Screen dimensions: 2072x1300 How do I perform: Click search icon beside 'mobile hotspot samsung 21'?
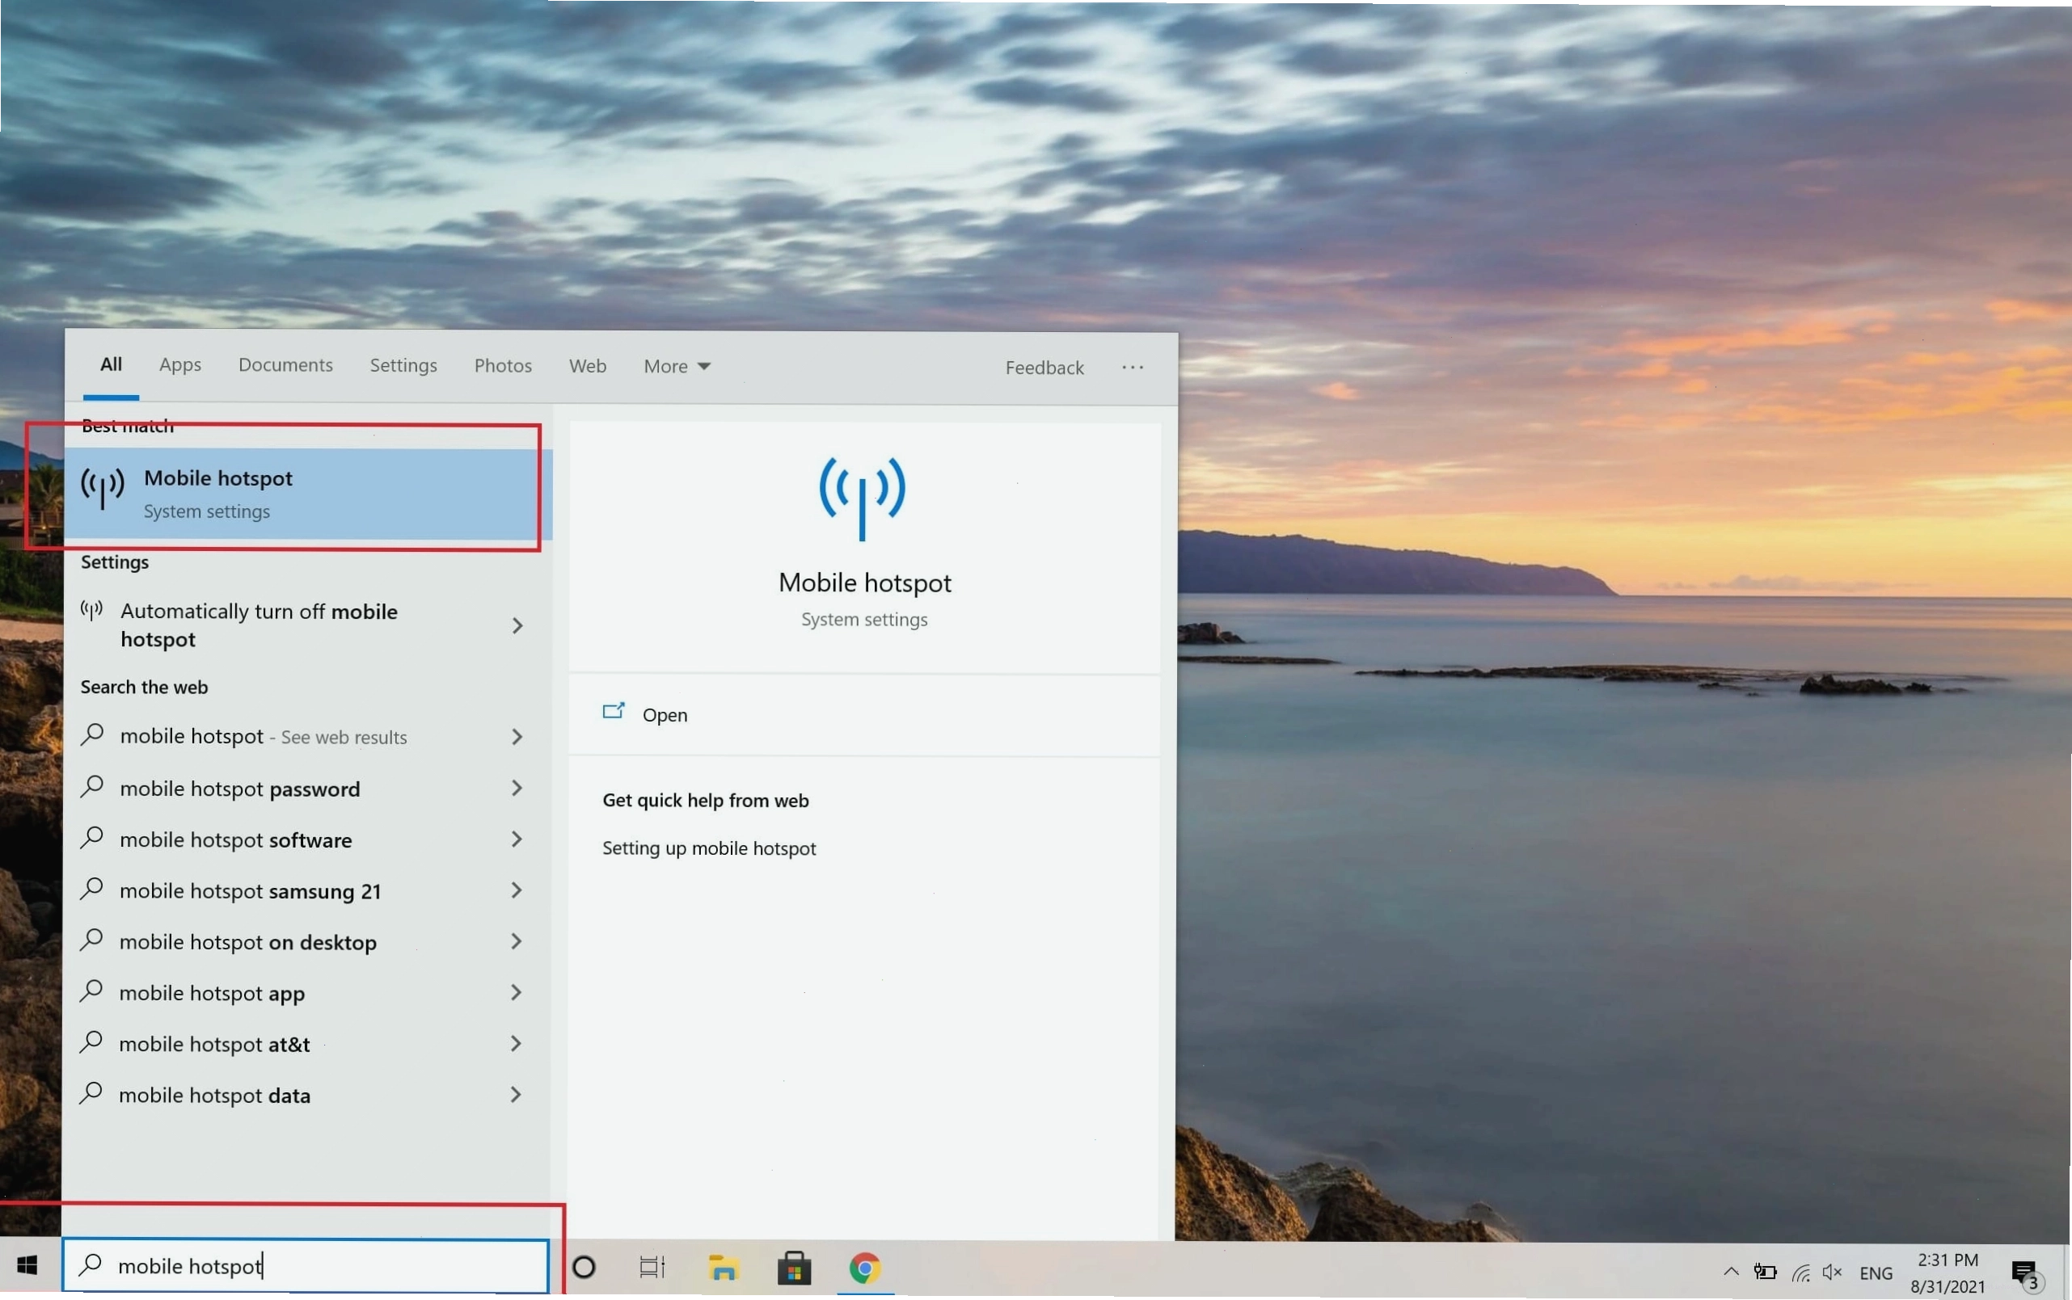click(x=91, y=888)
